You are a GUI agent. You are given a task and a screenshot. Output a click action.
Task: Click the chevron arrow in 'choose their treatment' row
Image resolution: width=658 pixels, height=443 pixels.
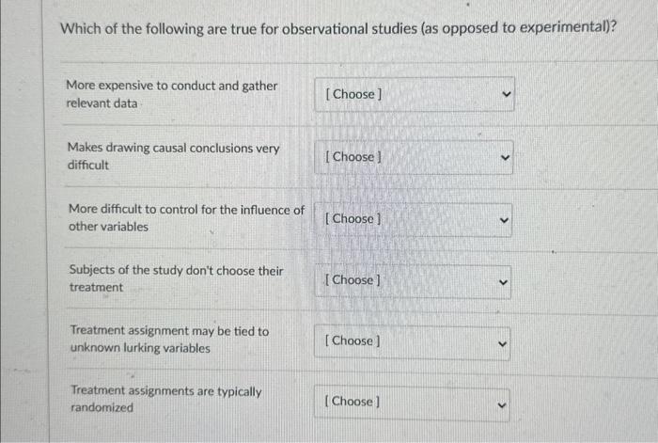coord(503,282)
